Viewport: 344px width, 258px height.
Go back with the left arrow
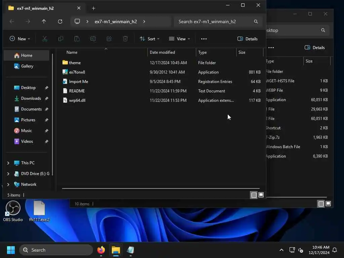tap(12, 21)
